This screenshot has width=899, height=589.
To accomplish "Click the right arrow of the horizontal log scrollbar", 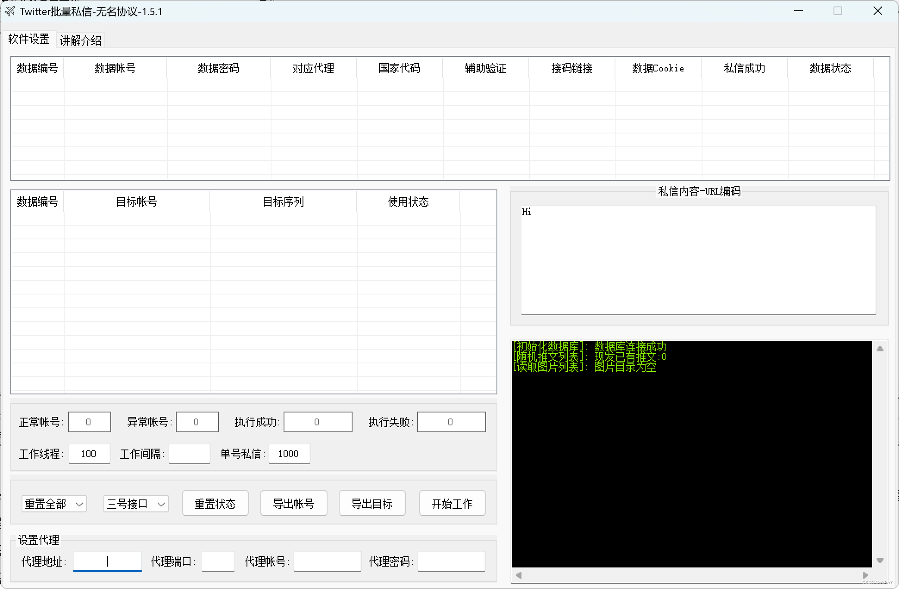I will pyautogui.click(x=865, y=574).
